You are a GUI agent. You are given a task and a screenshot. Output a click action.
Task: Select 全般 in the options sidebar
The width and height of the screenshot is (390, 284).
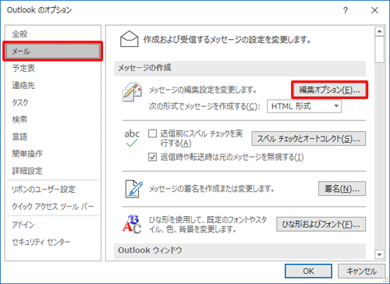pos(53,34)
